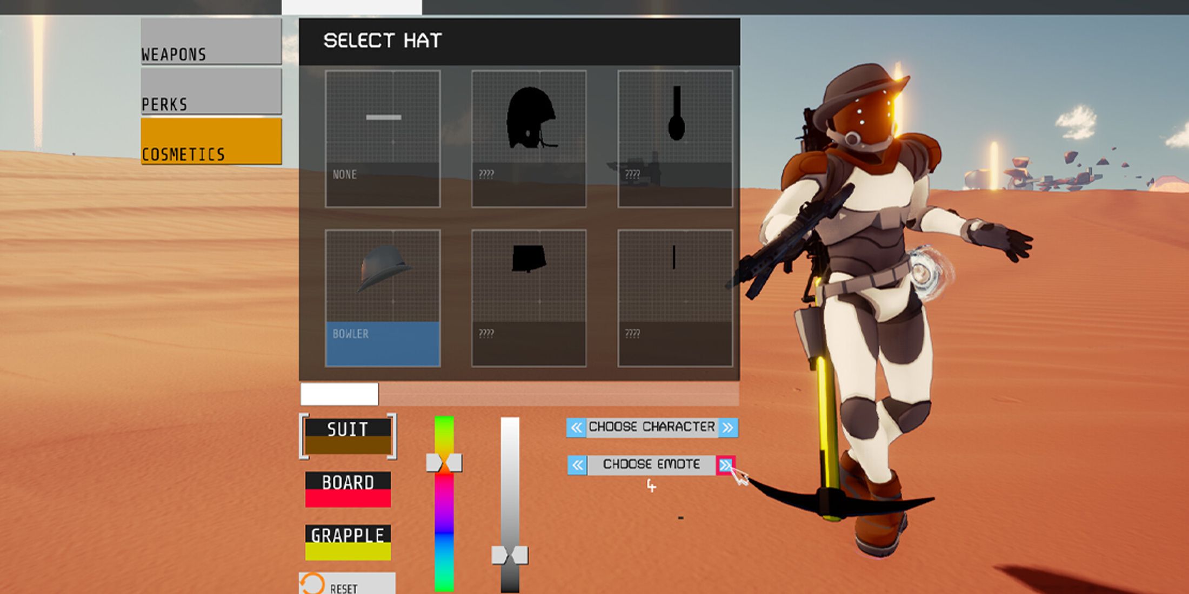Click the locked square hat silhouette
This screenshot has height=594, width=1189.
tap(529, 298)
